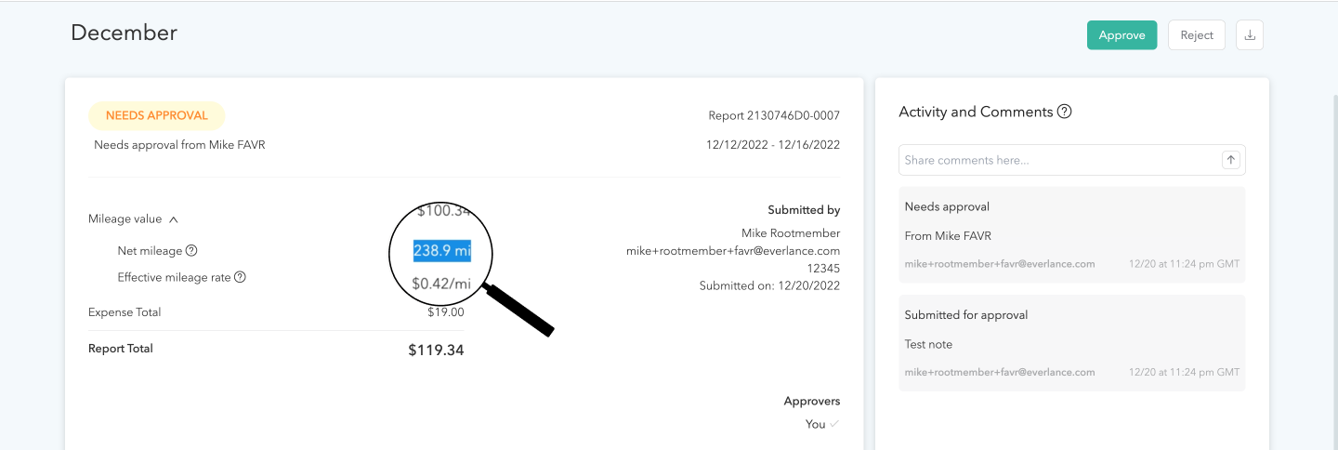1338x450 pixels.
Task: Click the highlighted 238.9 mi value
Action: pyautogui.click(x=442, y=251)
